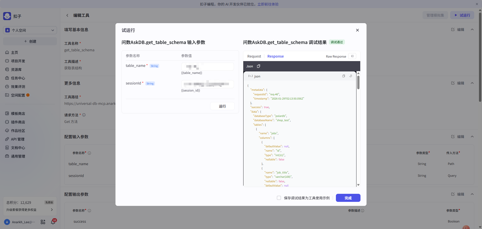
Task: Toggle the Raw Response collapse icon
Action: 352,56
